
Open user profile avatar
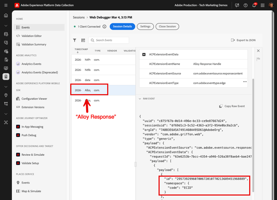pyautogui.click(x=271, y=5)
